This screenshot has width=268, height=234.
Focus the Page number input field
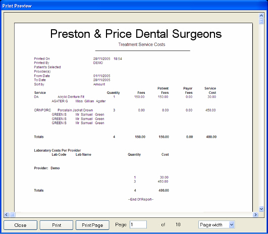coord(138,224)
